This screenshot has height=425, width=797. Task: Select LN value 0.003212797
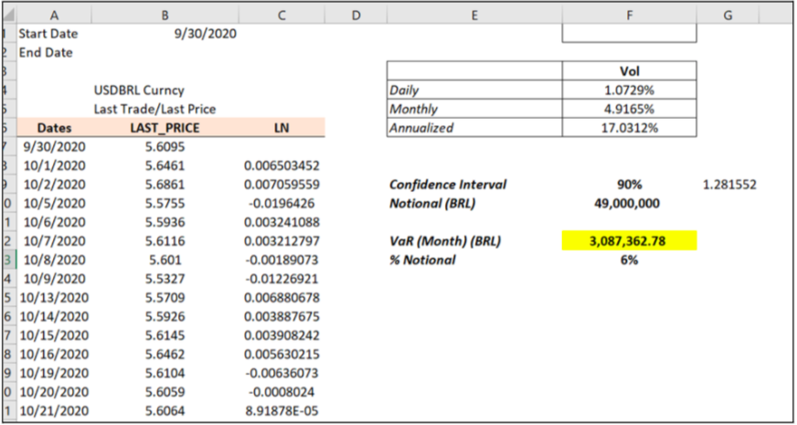coord(282,241)
